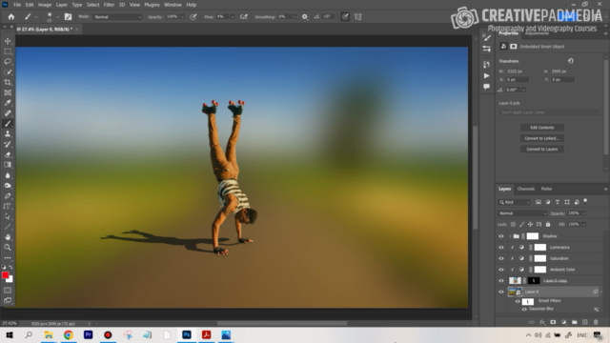Add layer style fx icon
Screen dimensions: 610x343
click(x=542, y=322)
